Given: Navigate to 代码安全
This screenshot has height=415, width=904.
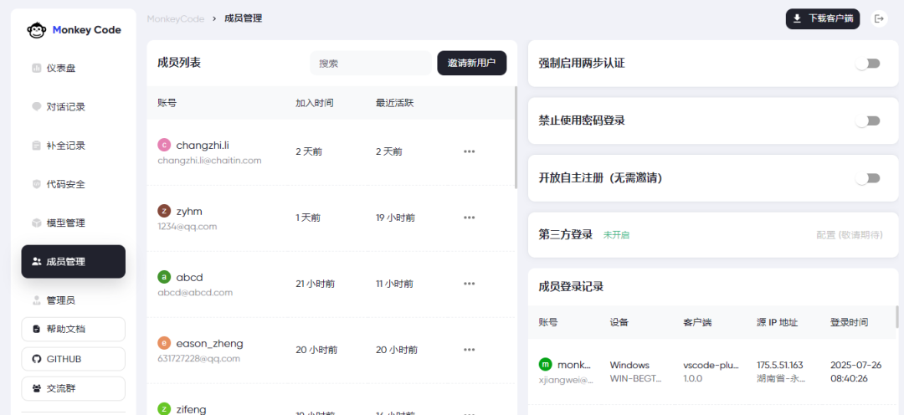Looking at the screenshot, I should click(x=73, y=184).
